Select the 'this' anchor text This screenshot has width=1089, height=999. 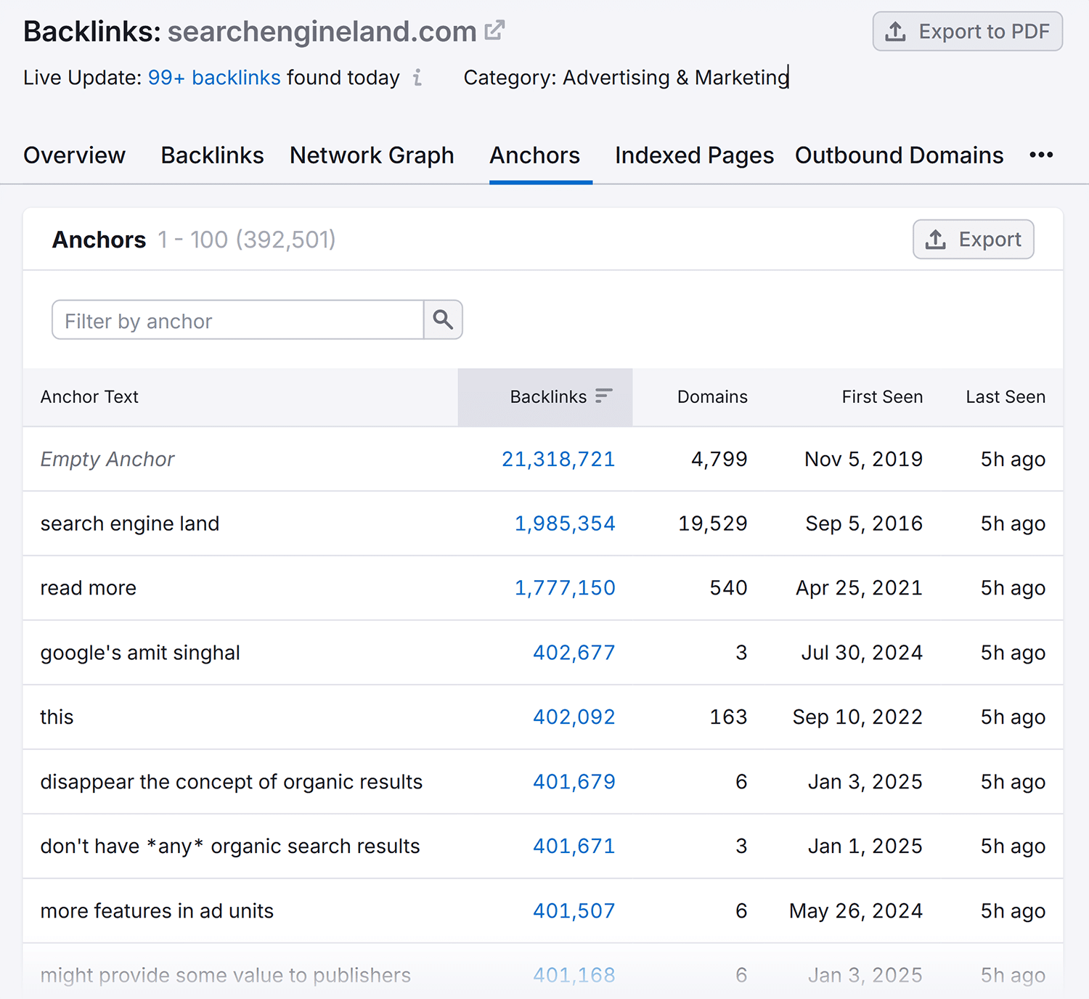click(57, 717)
